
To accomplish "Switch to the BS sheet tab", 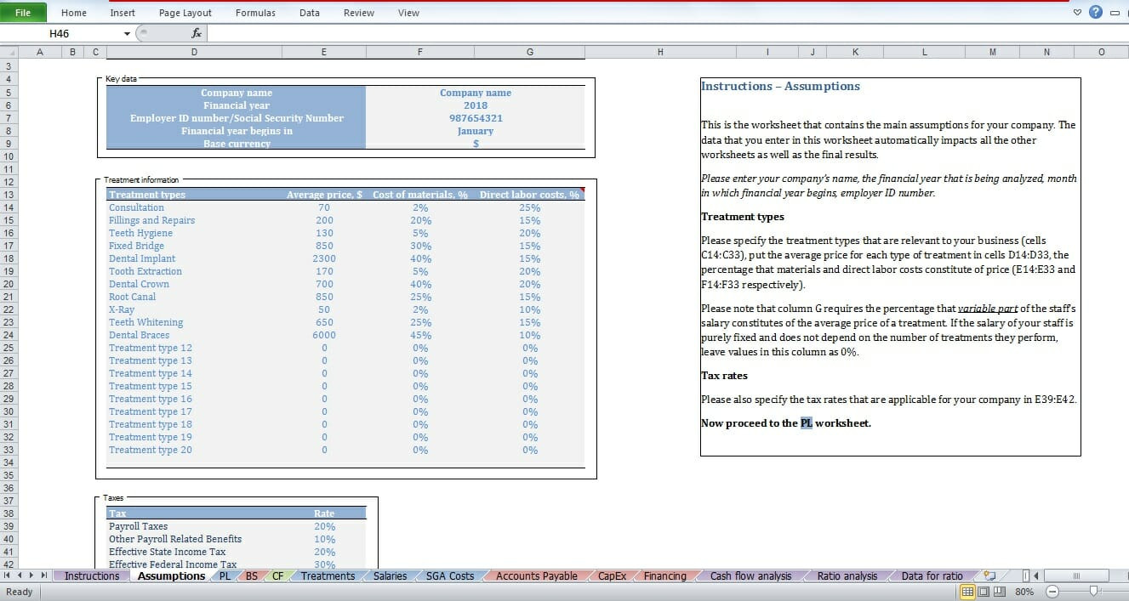I will click(x=252, y=575).
